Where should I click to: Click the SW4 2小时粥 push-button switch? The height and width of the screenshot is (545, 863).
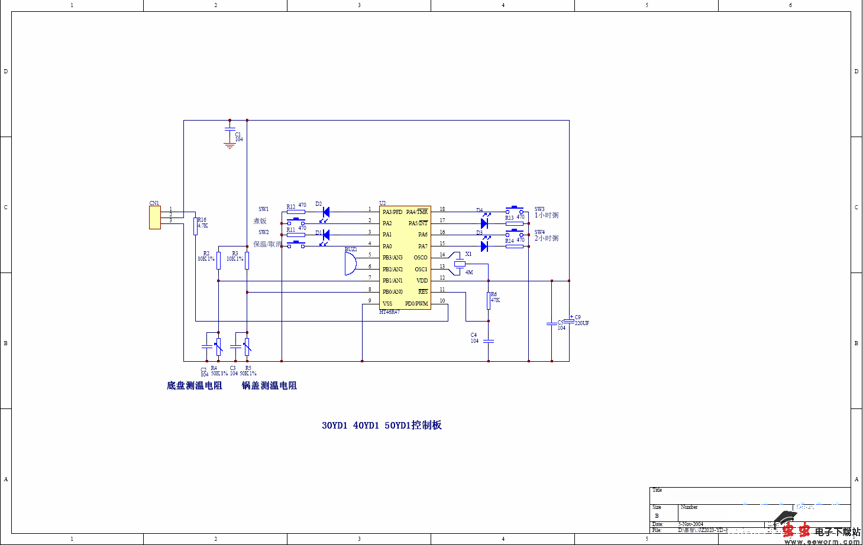point(514,233)
